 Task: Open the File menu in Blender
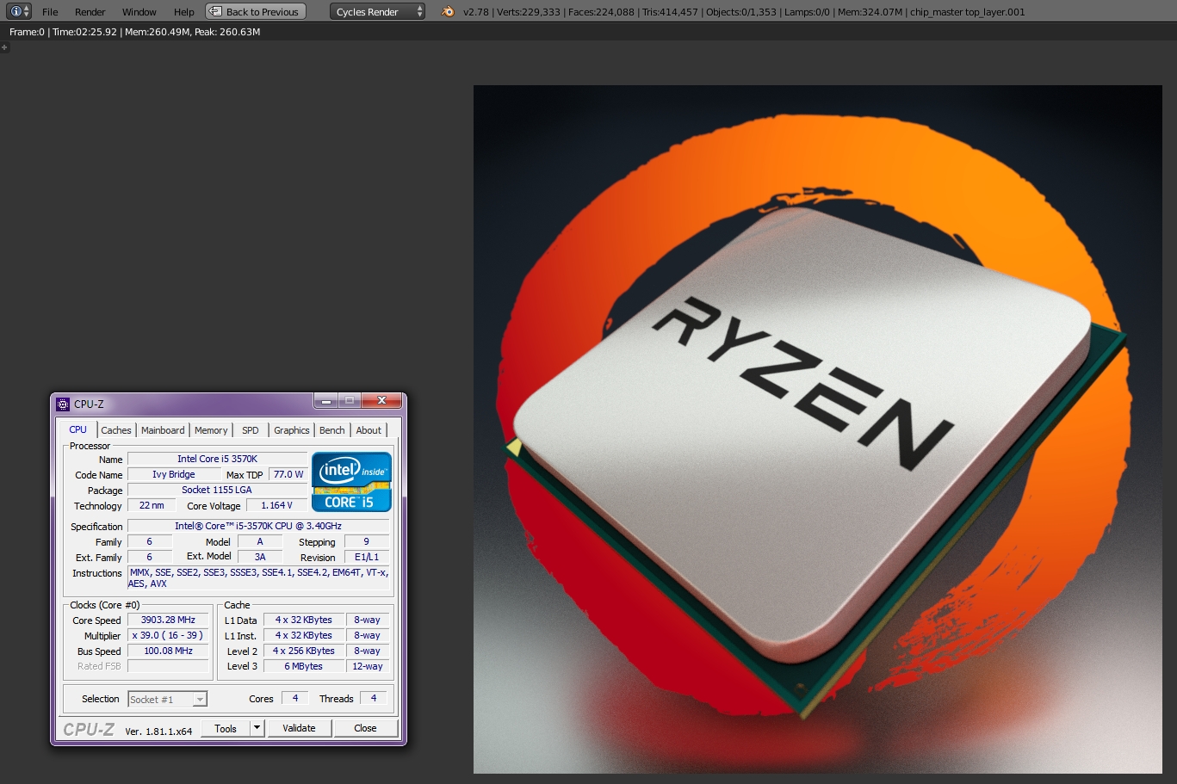click(x=50, y=12)
